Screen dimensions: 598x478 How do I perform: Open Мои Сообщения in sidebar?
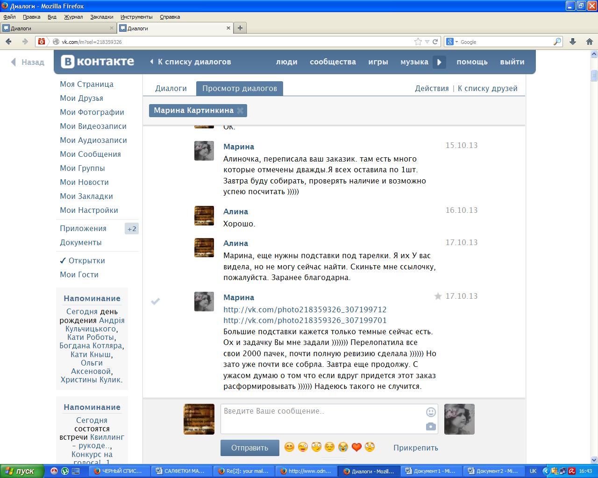click(90, 154)
